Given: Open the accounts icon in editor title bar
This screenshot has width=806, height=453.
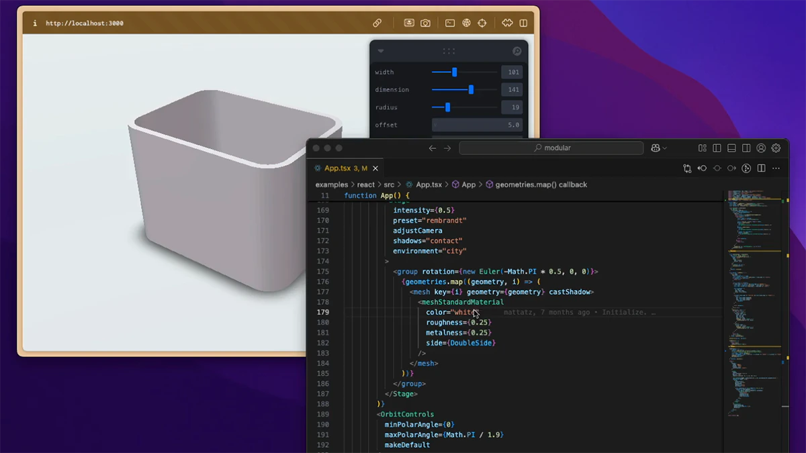Looking at the screenshot, I should [x=761, y=148].
